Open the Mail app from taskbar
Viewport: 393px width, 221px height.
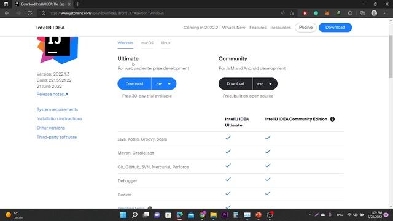[191, 215]
